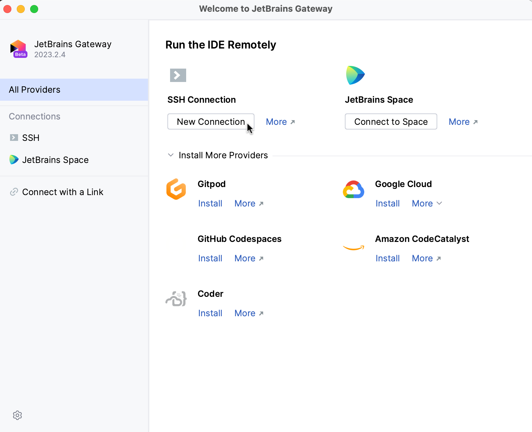Install the Amazon CodeCatalyst provider
532x432 pixels.
(388, 258)
